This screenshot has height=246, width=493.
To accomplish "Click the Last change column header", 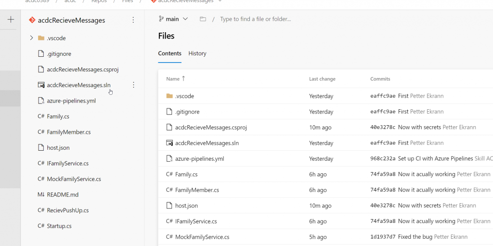I will [x=322, y=79].
